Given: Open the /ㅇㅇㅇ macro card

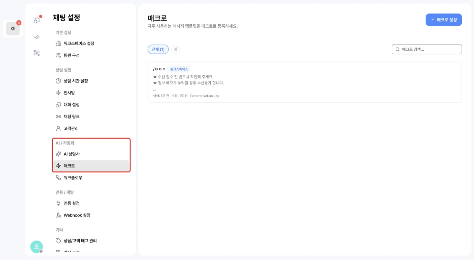Looking at the screenshot, I should pyautogui.click(x=305, y=82).
